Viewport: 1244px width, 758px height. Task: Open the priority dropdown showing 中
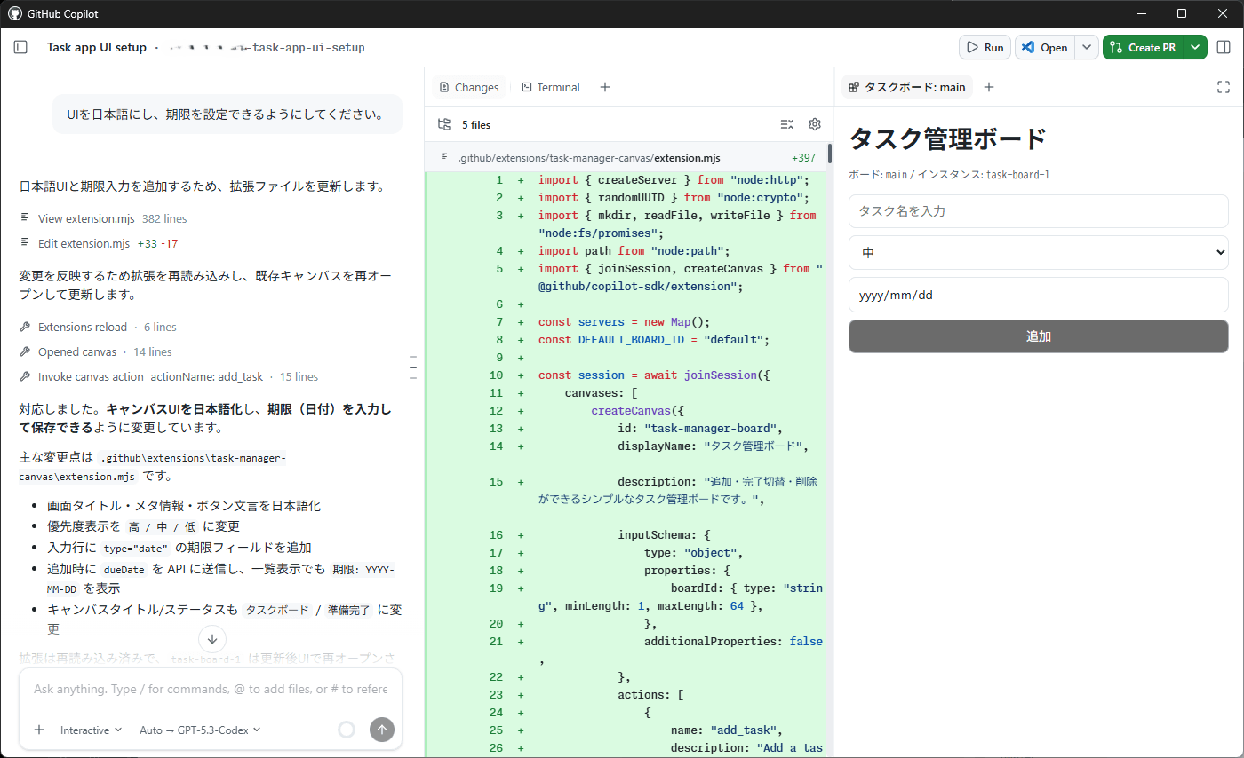[1038, 253]
